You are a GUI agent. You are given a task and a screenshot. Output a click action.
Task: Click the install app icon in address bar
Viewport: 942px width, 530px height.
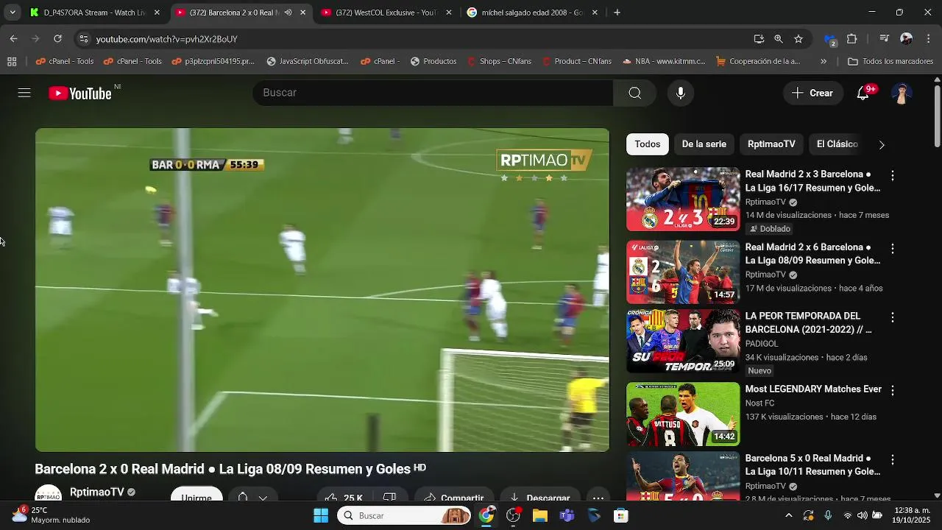[759, 39]
